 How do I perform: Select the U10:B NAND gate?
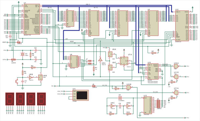(129, 87)
